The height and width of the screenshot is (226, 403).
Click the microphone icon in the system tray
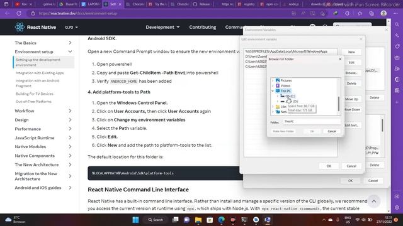[338, 220]
